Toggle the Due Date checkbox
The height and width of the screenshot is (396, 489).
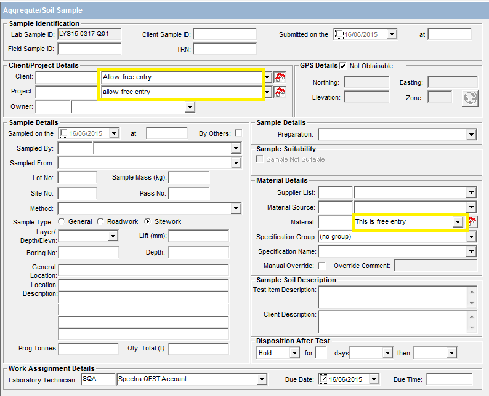[x=323, y=379]
